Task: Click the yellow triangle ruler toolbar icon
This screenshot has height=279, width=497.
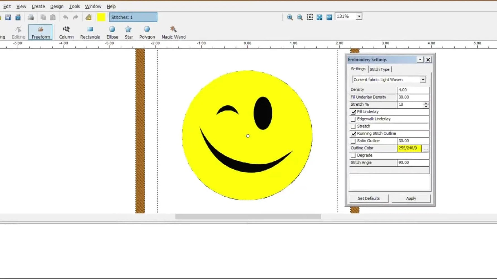Action: click(x=89, y=17)
